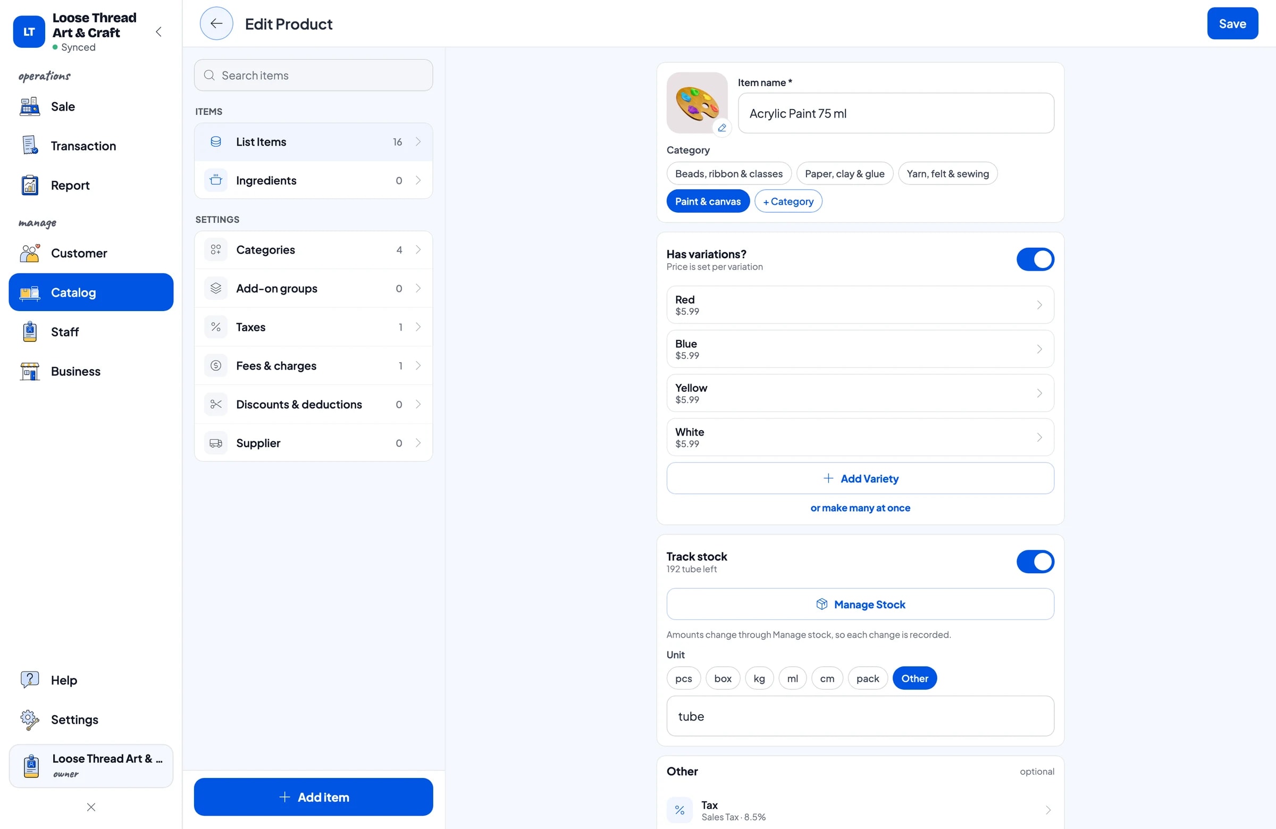Screen dimensions: 1276x829
Task: Open List Items in the catalog menu
Action: (x=313, y=141)
